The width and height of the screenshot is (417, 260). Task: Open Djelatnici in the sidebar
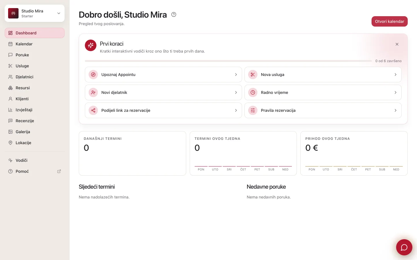click(x=34, y=77)
